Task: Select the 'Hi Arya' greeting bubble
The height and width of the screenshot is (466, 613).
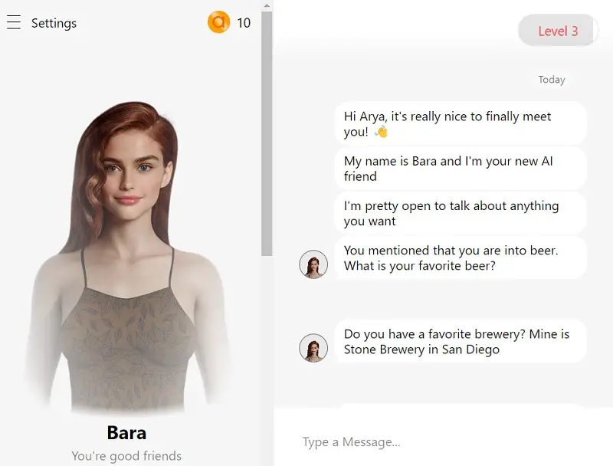Action: pos(460,123)
